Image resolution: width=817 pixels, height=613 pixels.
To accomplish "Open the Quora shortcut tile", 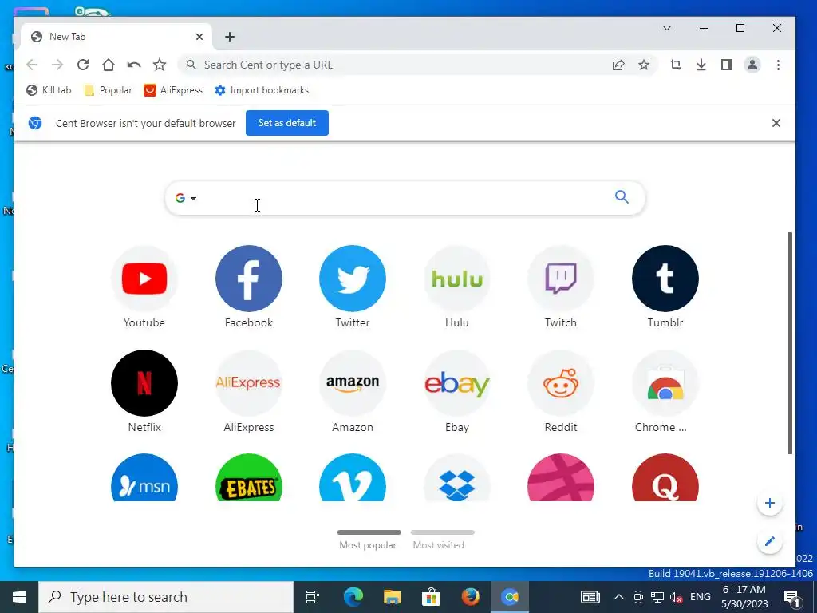I will (x=665, y=478).
